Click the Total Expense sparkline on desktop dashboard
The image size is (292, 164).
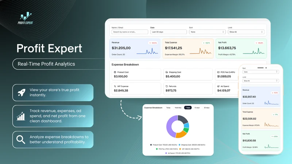[200, 51]
